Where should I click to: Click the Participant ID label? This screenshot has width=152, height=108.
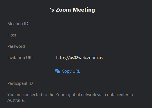[x=20, y=83]
